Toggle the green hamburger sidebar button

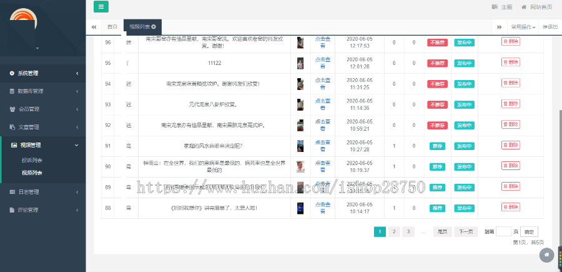pos(101,6)
